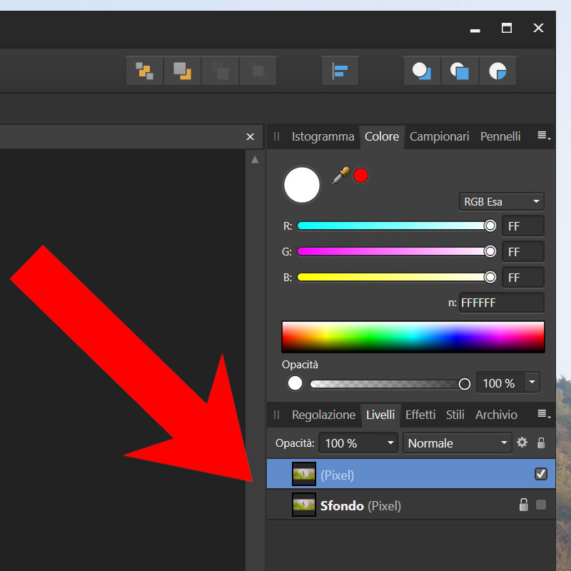
Task: Click the B channel slider handle
Action: (x=490, y=277)
